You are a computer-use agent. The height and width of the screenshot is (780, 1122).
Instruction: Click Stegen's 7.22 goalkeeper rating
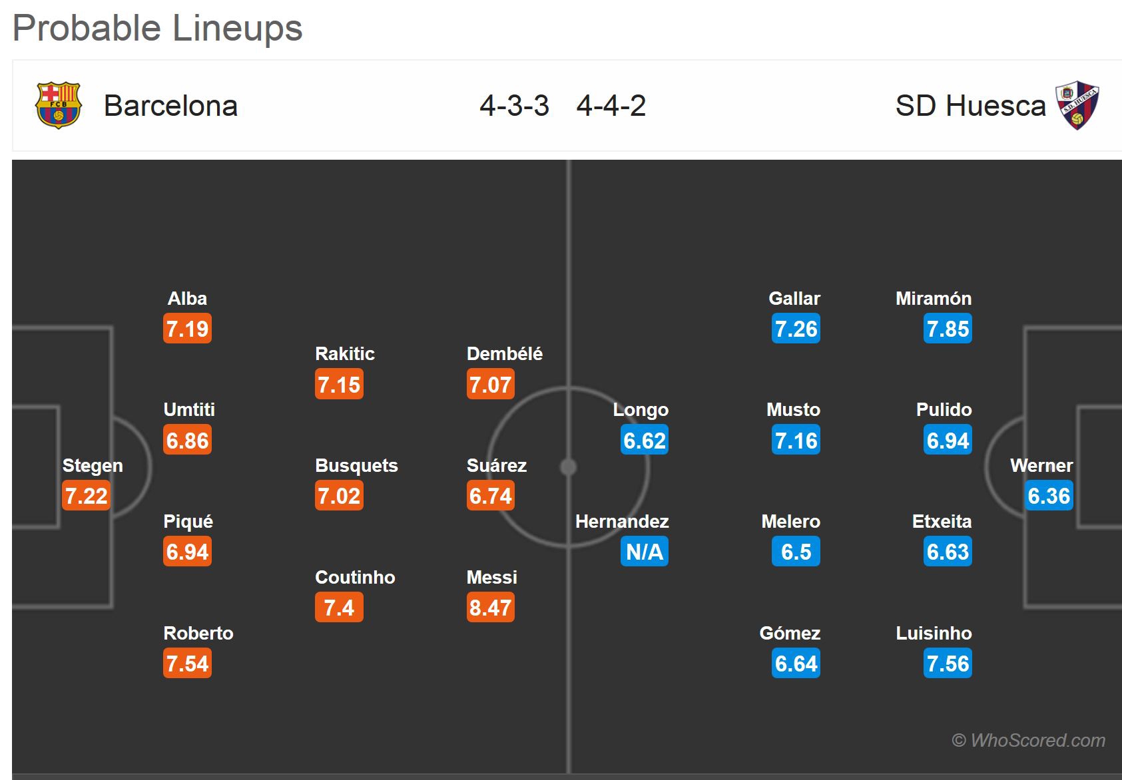(86, 496)
